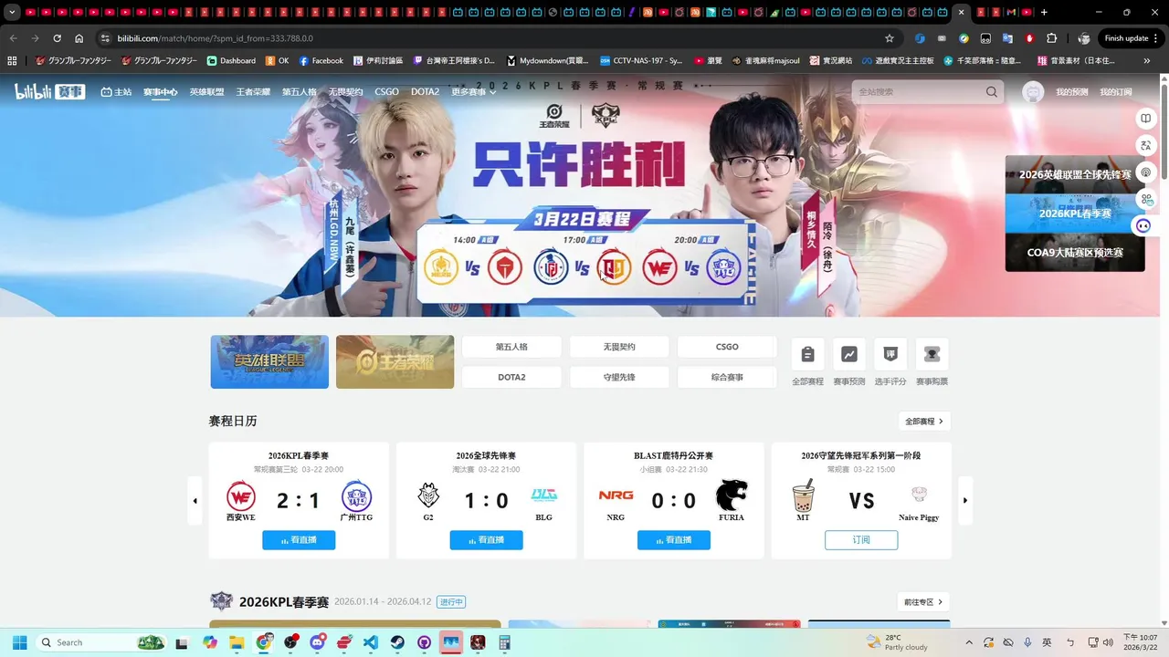This screenshot has width=1169, height=657.
Task: Open the user avatar icon in header
Action: click(1033, 92)
